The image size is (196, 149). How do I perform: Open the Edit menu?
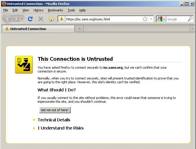pyautogui.click(x=15, y=10)
